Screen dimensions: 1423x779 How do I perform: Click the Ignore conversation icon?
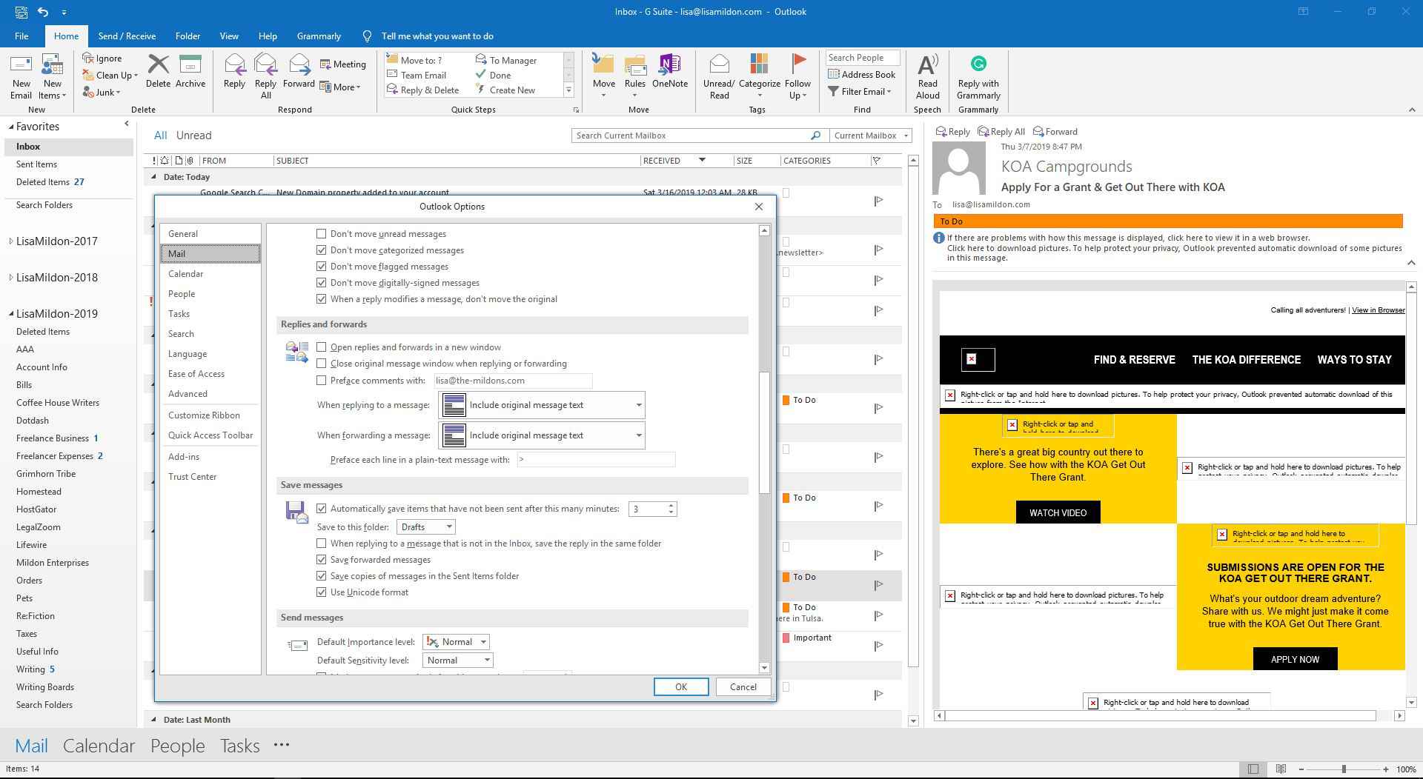click(88, 58)
